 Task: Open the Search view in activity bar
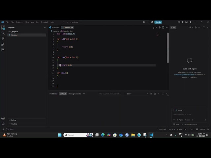(x=3, y=33)
